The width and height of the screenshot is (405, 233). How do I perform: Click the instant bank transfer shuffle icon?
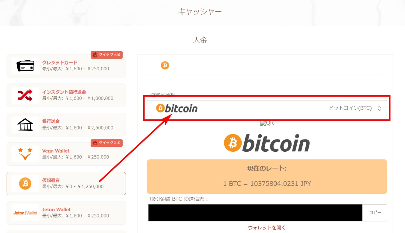pos(25,95)
